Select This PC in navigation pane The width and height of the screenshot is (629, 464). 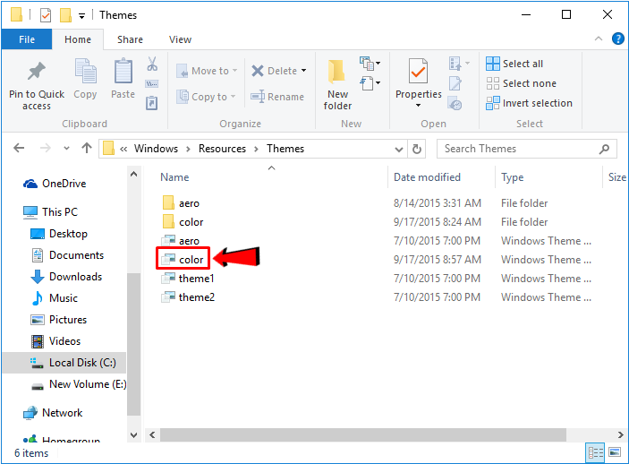(x=50, y=212)
